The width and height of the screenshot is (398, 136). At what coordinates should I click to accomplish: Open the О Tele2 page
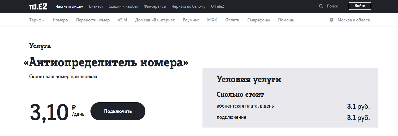(218, 6)
